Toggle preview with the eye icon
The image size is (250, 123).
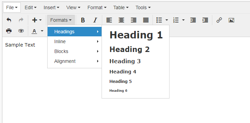[21, 31]
